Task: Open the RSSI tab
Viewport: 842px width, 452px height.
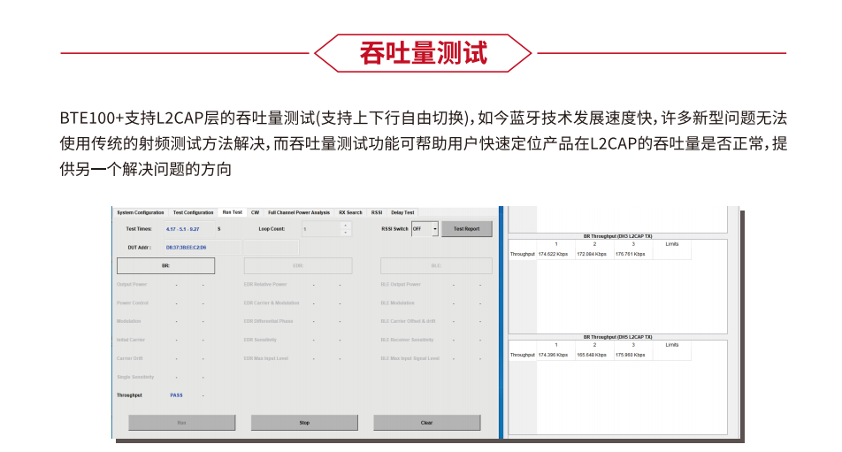Action: (377, 212)
